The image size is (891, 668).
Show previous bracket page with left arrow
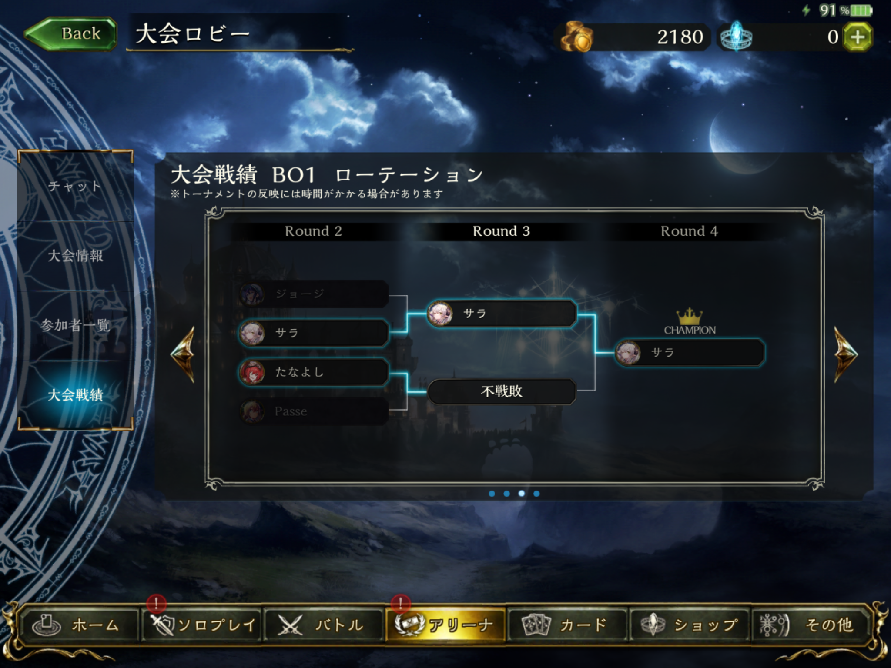[x=182, y=354]
